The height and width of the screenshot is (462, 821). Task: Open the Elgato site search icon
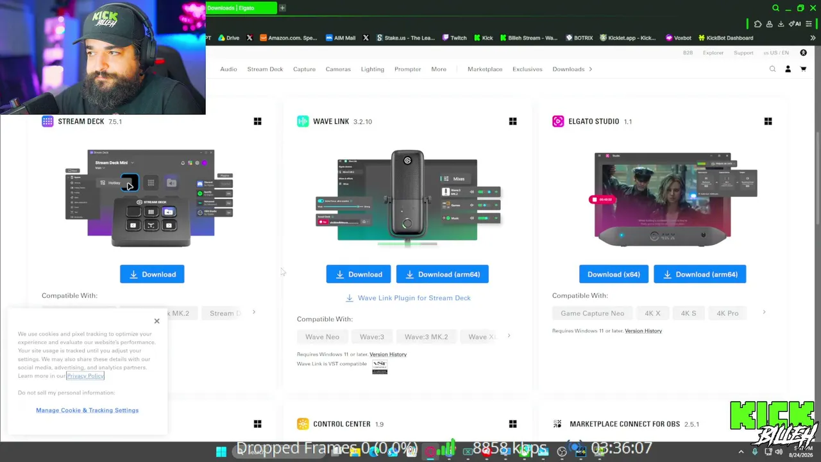(x=772, y=69)
